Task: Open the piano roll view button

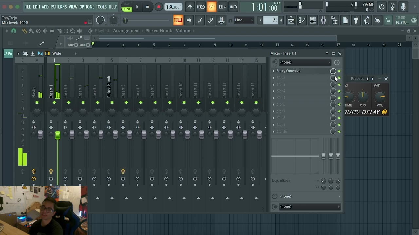Action: click(x=178, y=20)
